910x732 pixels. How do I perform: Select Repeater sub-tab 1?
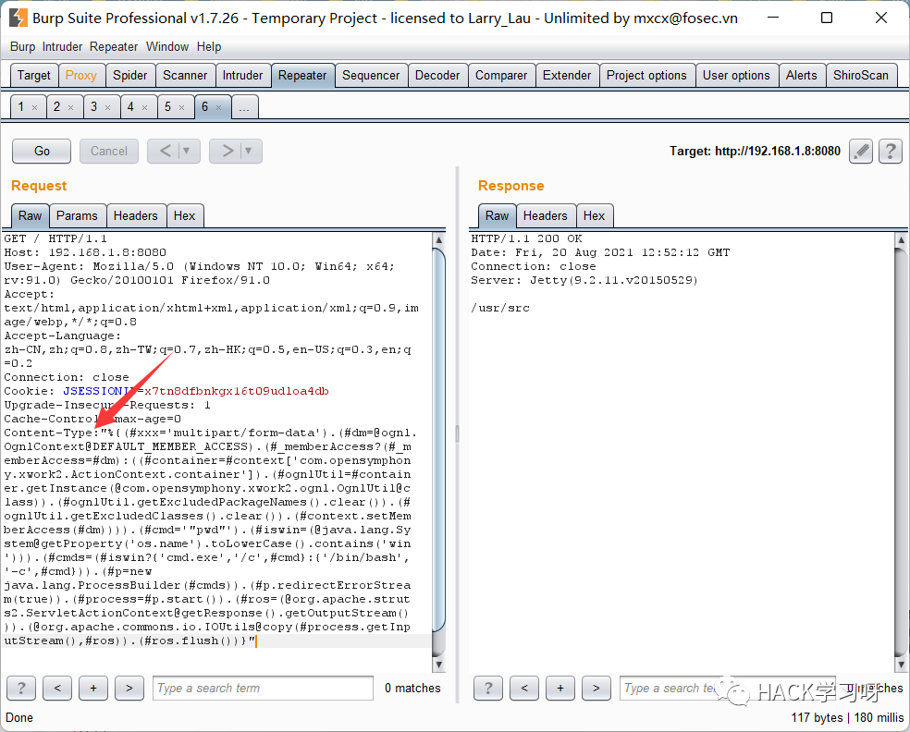21,106
